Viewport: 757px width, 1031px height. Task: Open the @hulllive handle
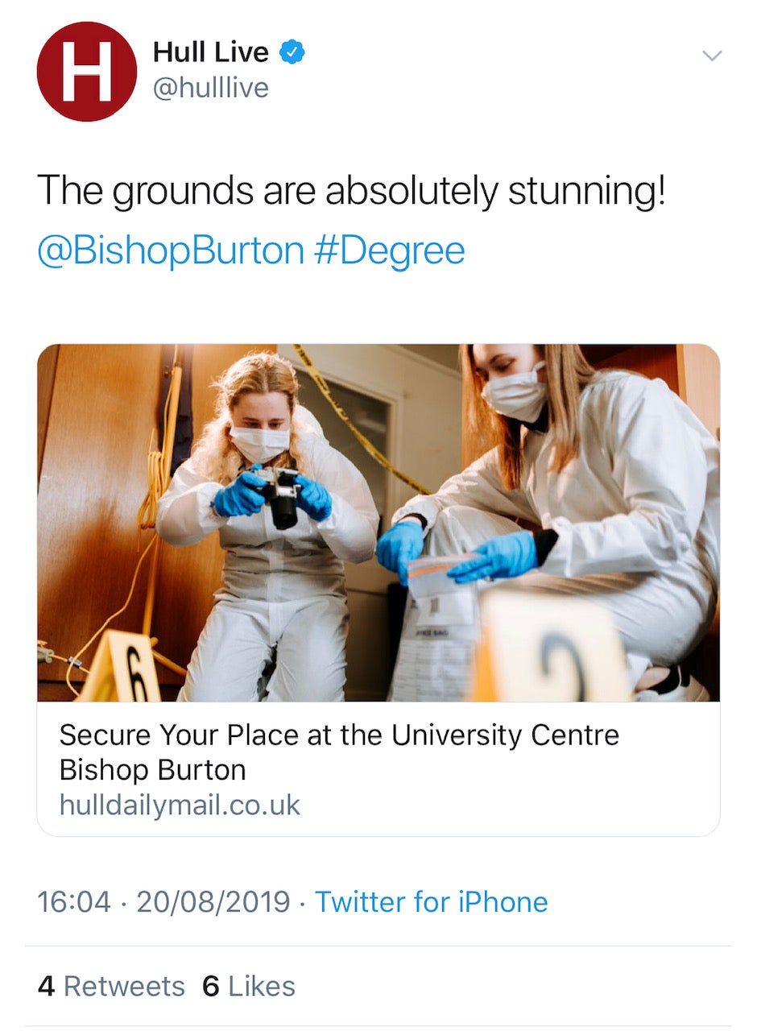pos(210,87)
